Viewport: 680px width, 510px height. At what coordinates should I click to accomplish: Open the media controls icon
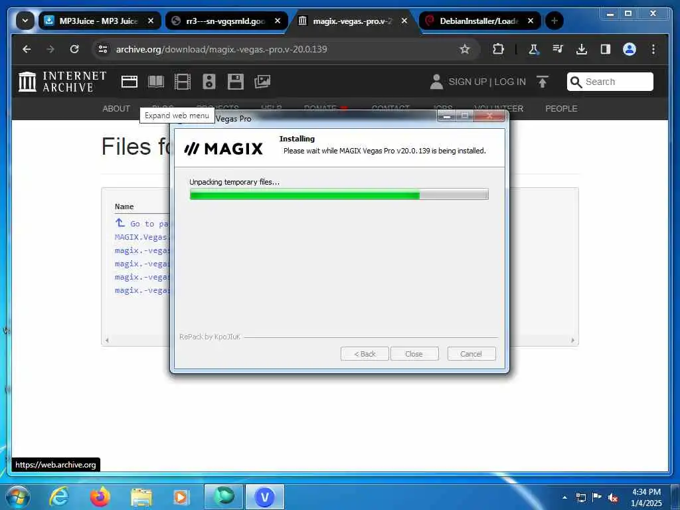tap(558, 49)
